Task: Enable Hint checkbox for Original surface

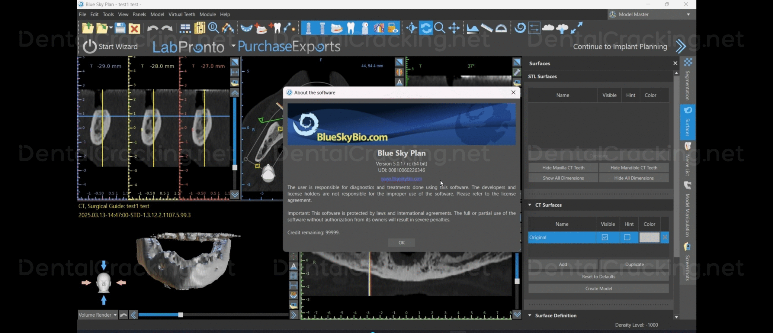Action: [627, 237]
